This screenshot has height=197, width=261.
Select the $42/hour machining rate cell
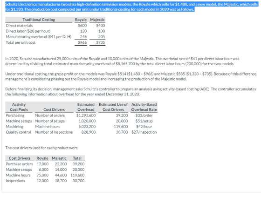(144, 127)
